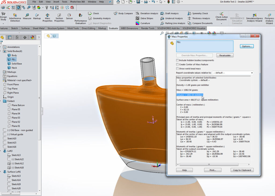The height and width of the screenshot is (196, 275).
Task: Toggle the Show weld bead mass checkbox
Action: (178, 69)
